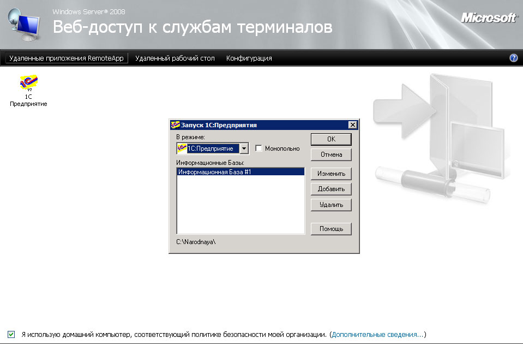523x344 pixels.
Task: Click the Terminal Services monitor logo icon
Action: coord(23,25)
